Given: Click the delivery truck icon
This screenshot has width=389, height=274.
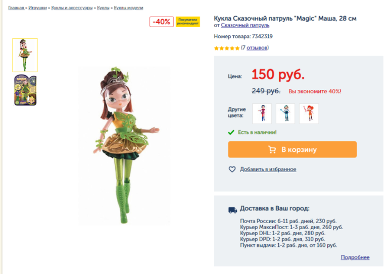Looking at the screenshot, I should coord(232,210).
